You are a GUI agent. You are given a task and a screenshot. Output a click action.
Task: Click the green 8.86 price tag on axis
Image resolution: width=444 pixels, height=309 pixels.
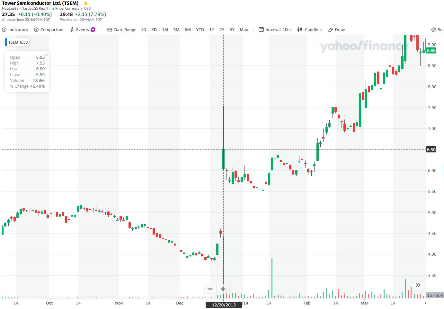click(431, 50)
